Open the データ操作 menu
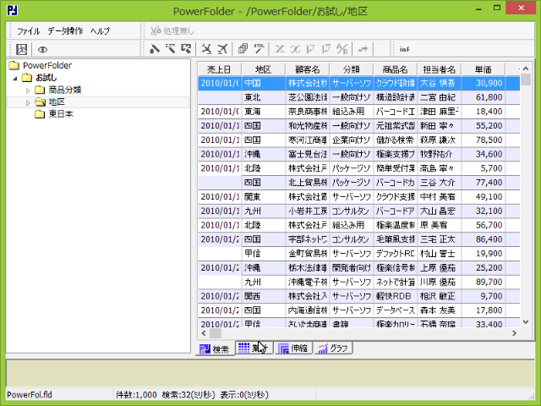The width and height of the screenshot is (541, 406). [65, 31]
